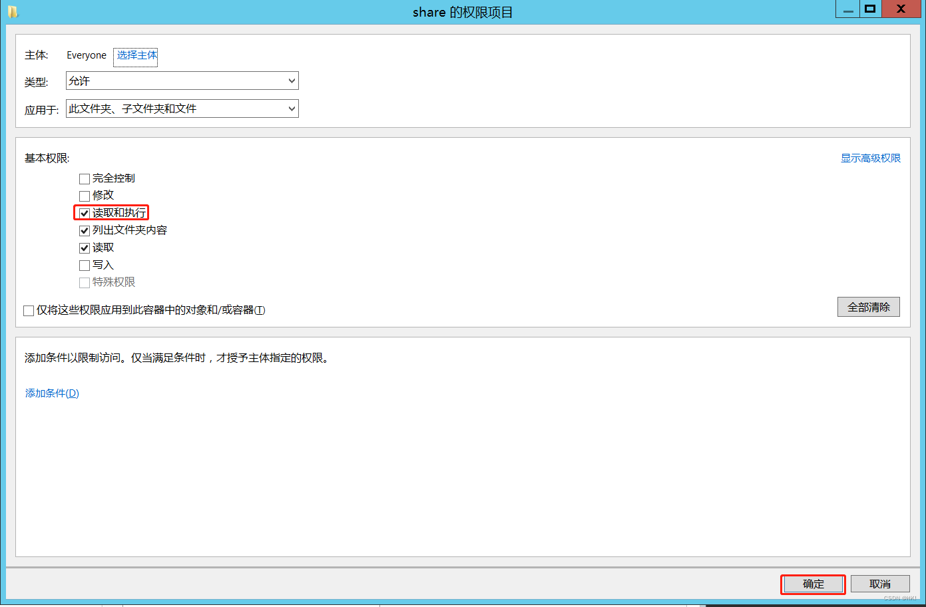Maximize the permission entry window

pyautogui.click(x=870, y=9)
